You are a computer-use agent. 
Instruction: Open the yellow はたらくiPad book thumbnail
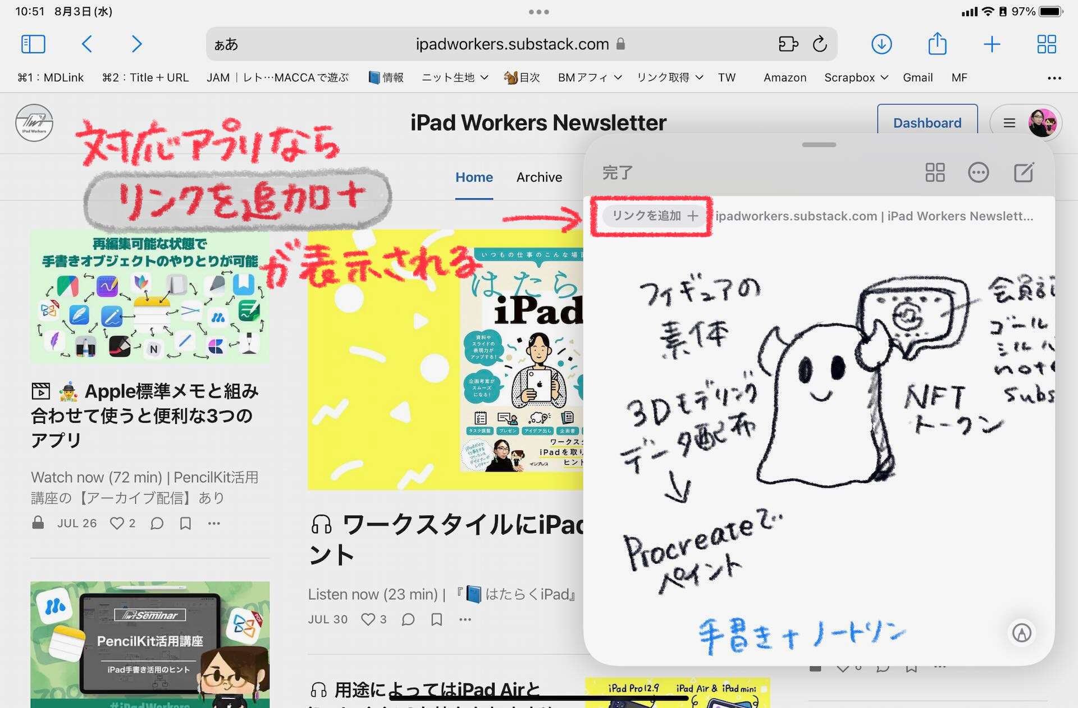click(445, 359)
